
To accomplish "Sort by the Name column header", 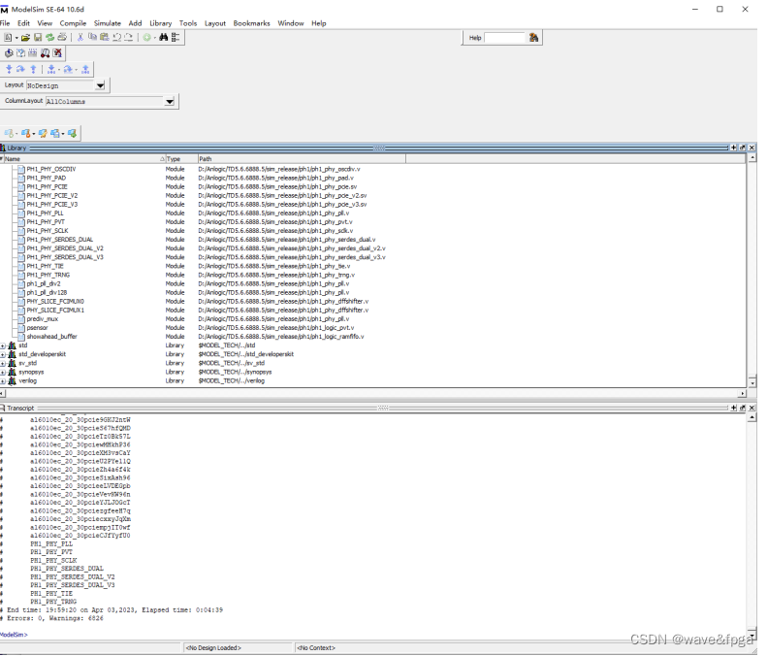I will [83, 159].
